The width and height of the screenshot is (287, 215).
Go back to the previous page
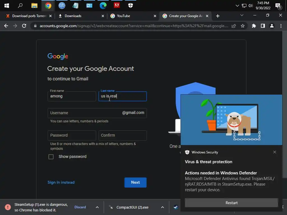point(6,26)
